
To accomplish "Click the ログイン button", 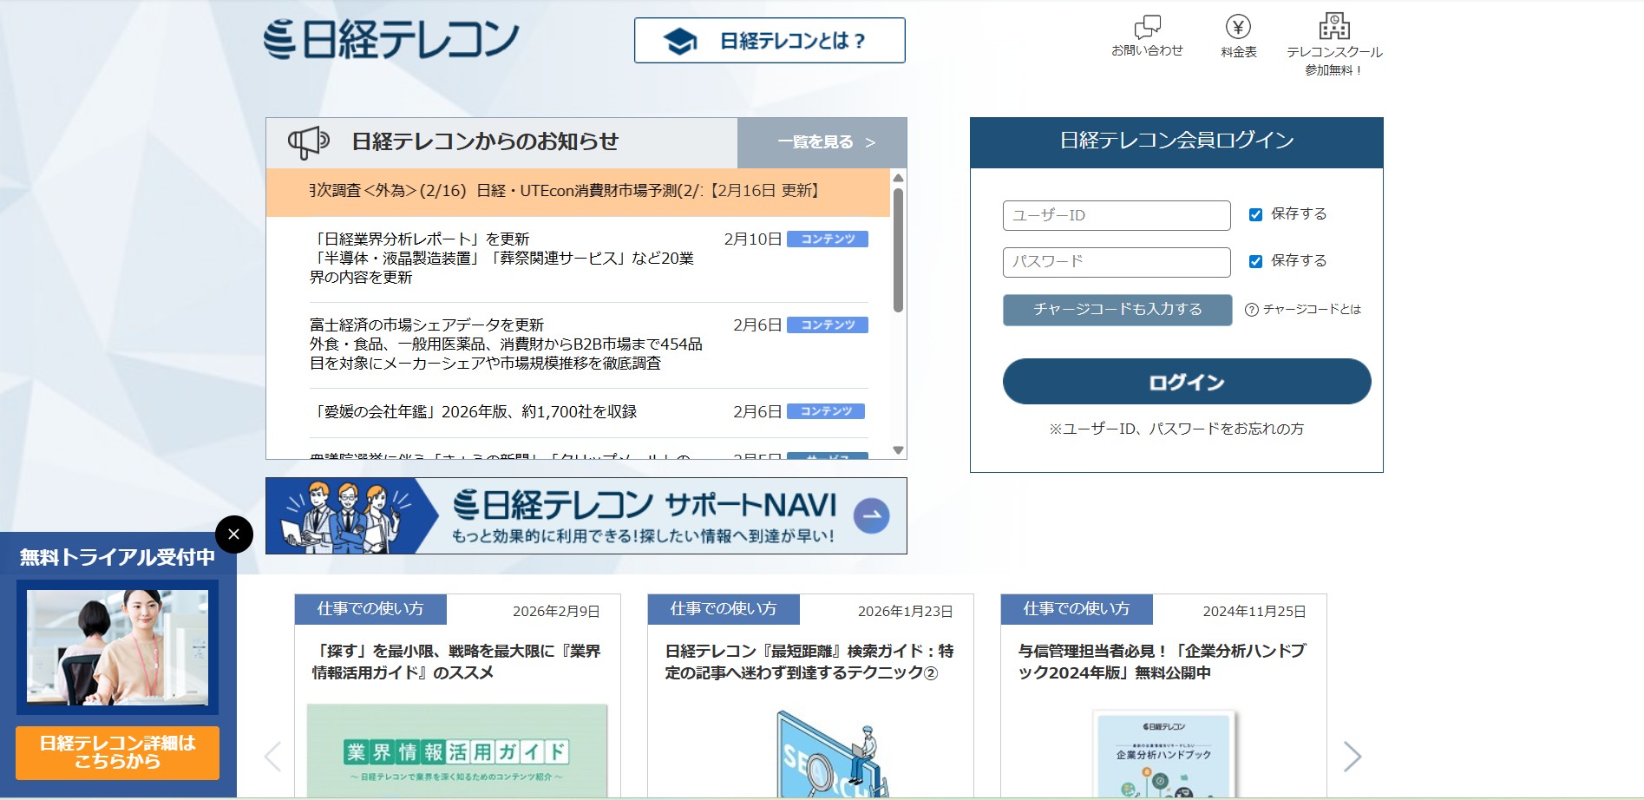I will 1187,382.
